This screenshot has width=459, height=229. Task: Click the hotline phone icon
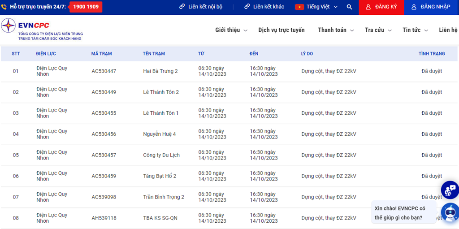4,7
